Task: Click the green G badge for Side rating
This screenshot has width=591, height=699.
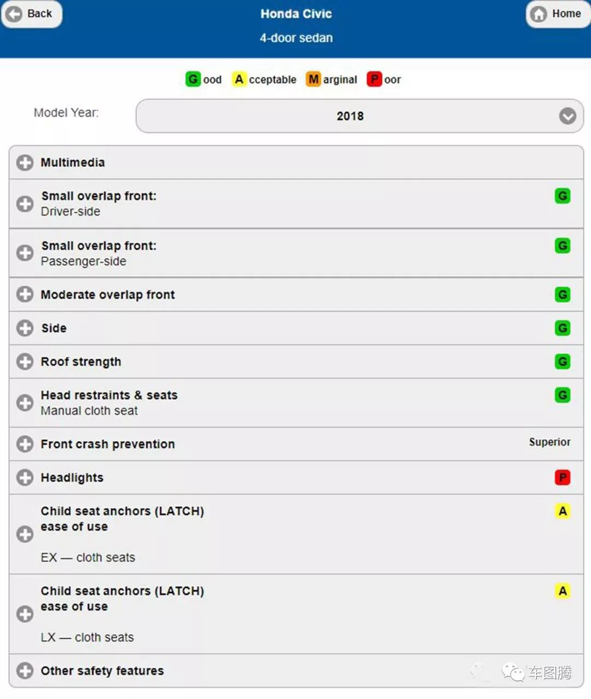Action: coord(562,328)
